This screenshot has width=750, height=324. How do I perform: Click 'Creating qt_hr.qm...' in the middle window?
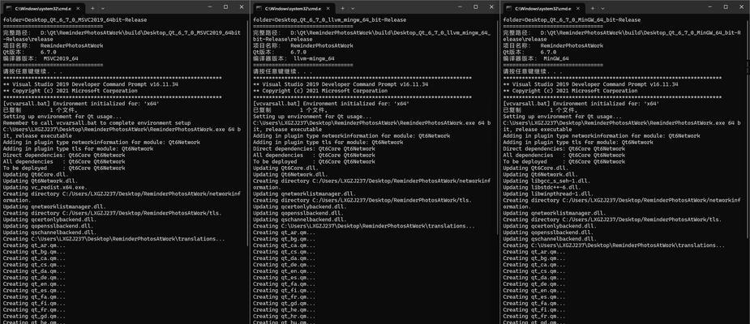[284, 317]
